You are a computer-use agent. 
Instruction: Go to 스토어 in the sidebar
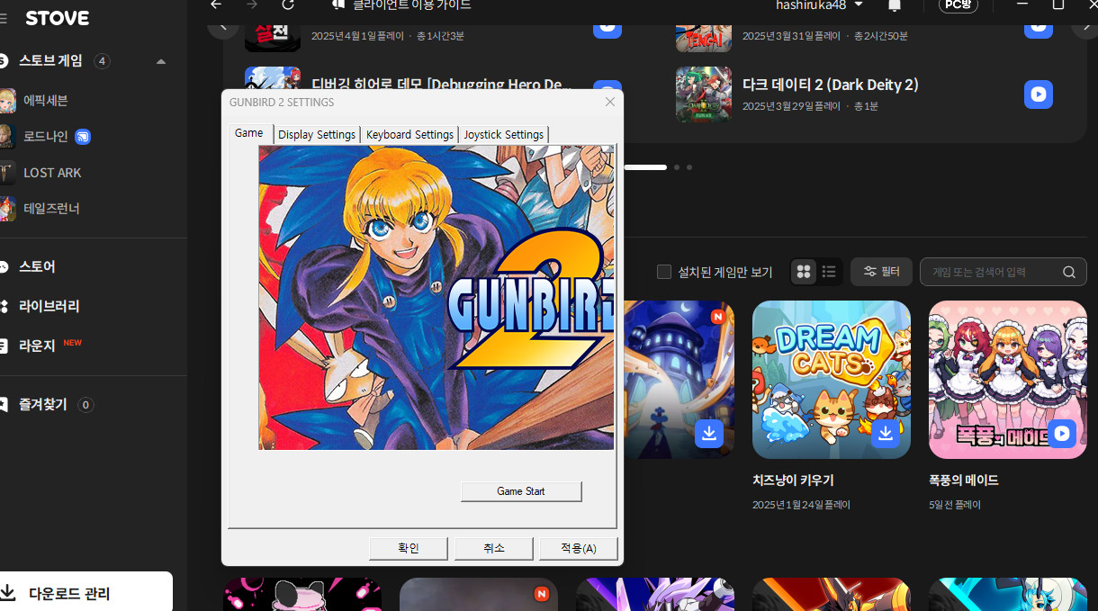coord(37,266)
